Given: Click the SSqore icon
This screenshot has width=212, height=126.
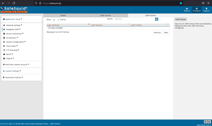Looking at the screenshot, I should click(x=4, y=59).
